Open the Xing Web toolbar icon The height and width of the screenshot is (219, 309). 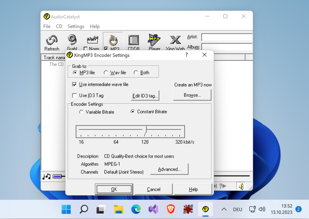coord(175,40)
